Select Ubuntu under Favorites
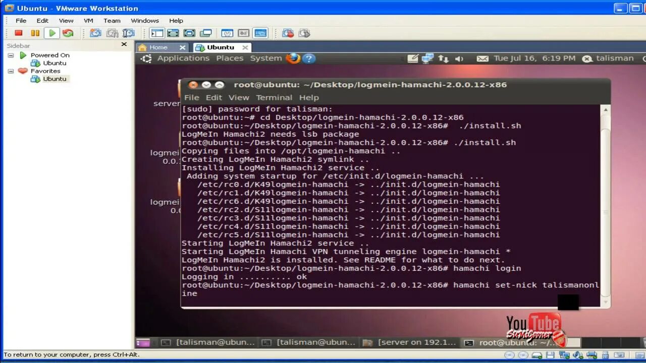This screenshot has width=646, height=363. click(55, 79)
